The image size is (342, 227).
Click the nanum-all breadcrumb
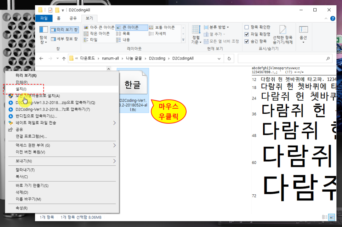(110, 58)
